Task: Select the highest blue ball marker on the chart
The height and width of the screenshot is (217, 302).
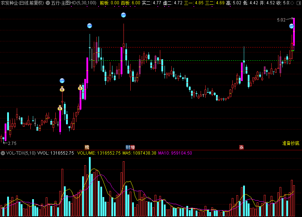Action: [x=124, y=15]
